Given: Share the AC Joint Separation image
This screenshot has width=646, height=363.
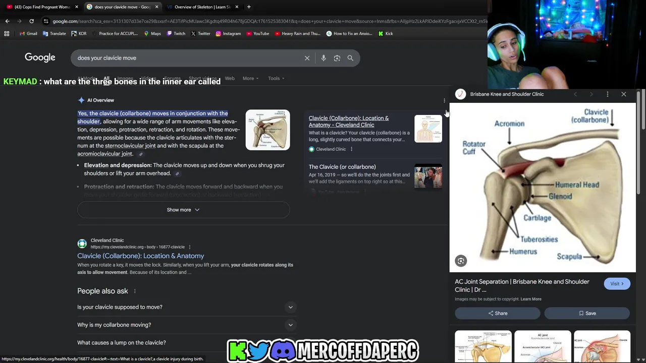Looking at the screenshot, I should pos(497,313).
